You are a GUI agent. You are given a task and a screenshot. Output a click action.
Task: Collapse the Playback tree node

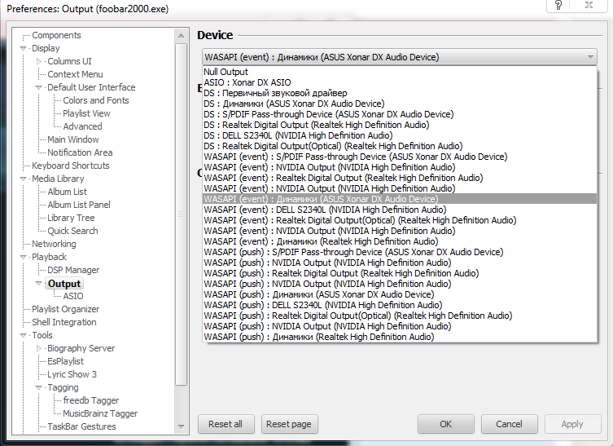click(24, 257)
